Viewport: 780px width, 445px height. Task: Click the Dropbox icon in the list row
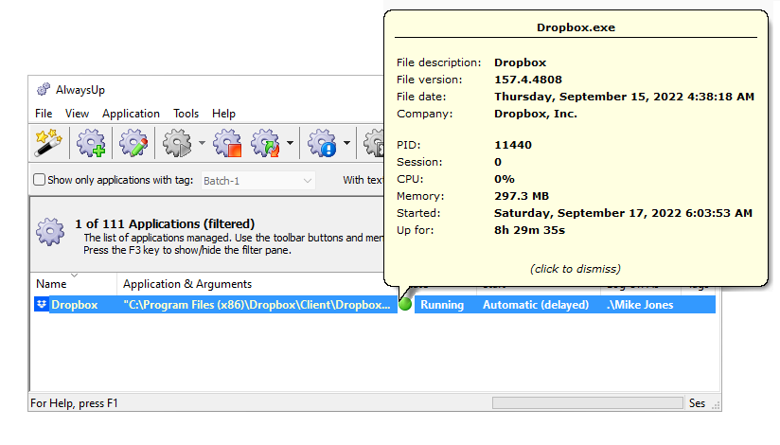(x=42, y=304)
